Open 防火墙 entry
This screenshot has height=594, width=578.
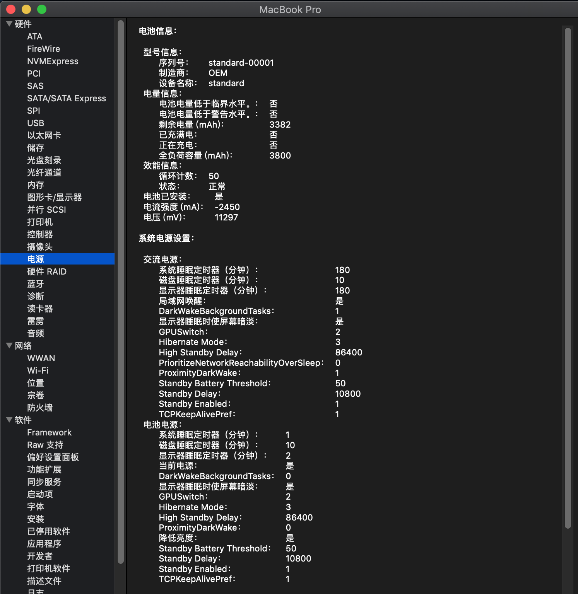point(40,408)
